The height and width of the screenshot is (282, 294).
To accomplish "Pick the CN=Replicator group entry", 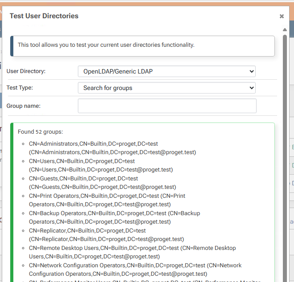I will (87, 235).
